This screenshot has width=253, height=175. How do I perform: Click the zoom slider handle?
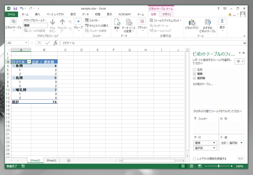(x=219, y=166)
